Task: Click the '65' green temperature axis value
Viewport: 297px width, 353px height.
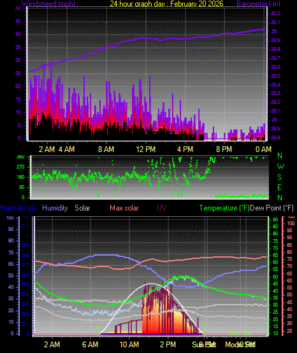Action: [275, 255]
